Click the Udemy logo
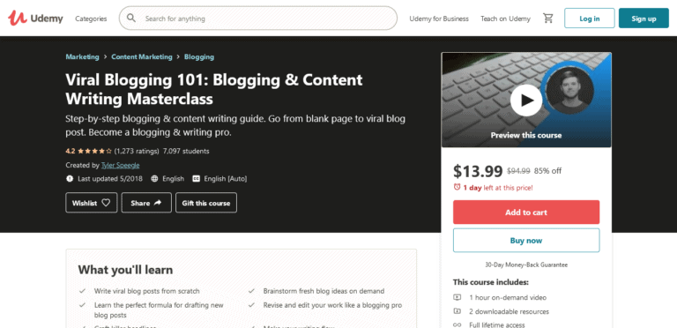 click(35, 19)
